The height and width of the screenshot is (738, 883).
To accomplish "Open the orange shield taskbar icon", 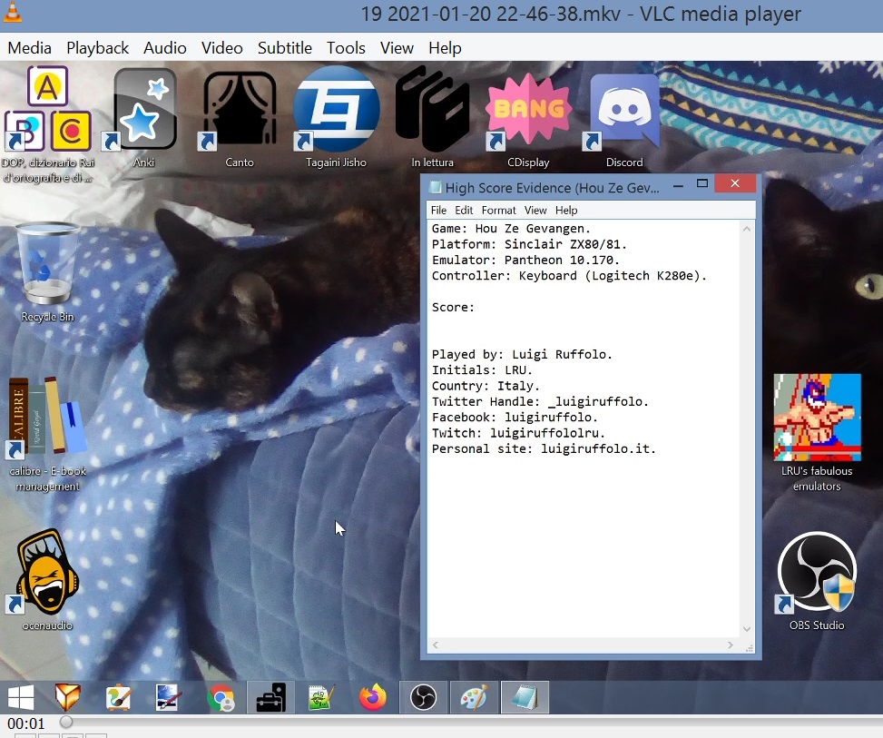I will (67, 697).
